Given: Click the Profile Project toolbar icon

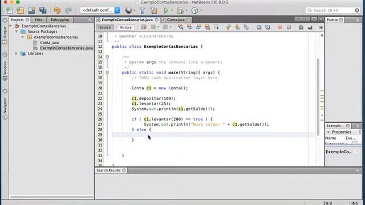Looking at the screenshot, I should click(194, 10).
